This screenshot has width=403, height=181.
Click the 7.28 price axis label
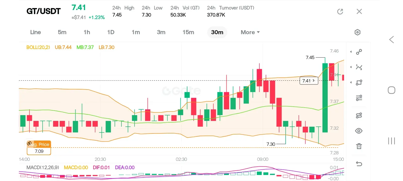(x=334, y=153)
